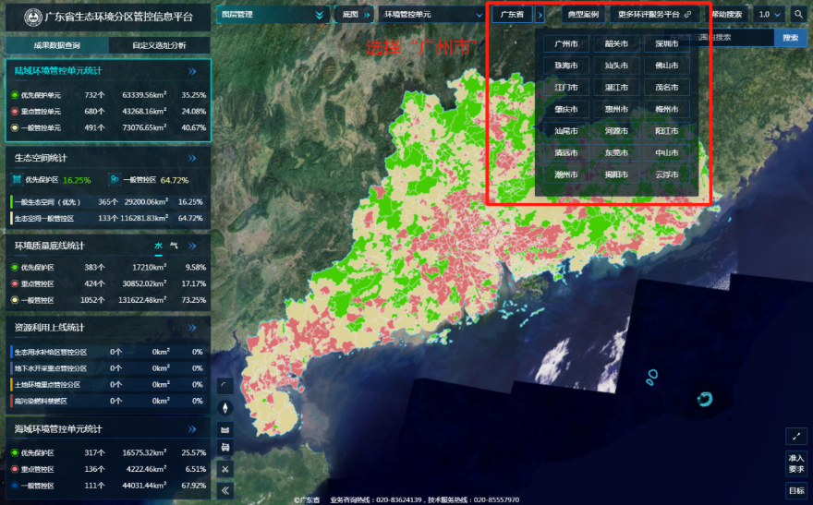The height and width of the screenshot is (505, 813).
Task: Click the compass north icon on map
Action: coord(225,407)
